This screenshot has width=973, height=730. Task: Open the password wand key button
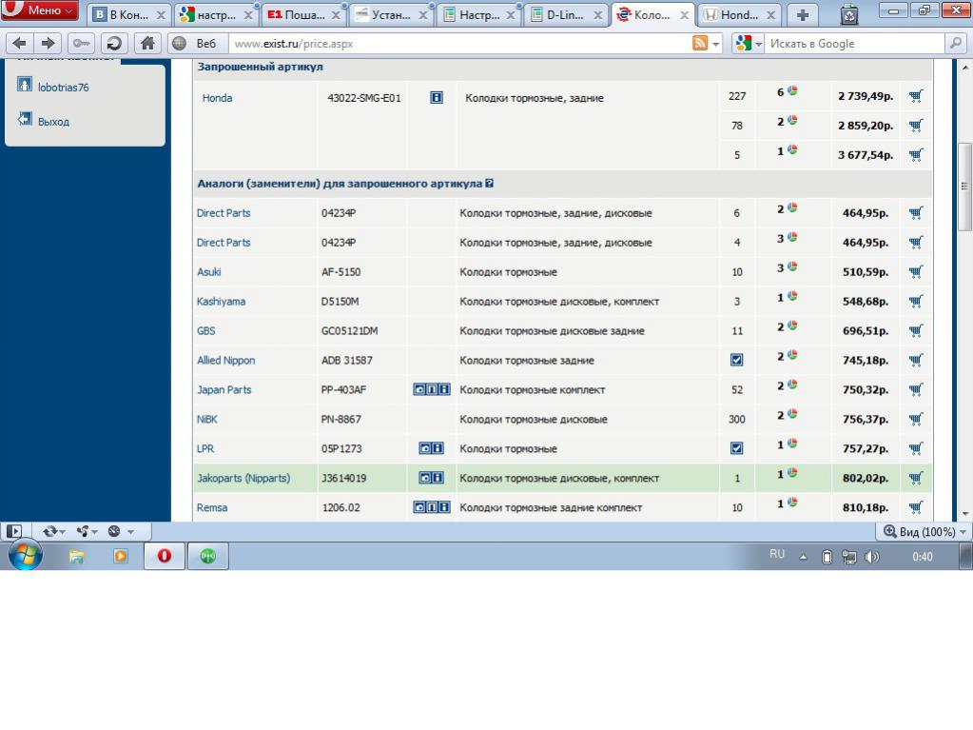tap(81, 44)
